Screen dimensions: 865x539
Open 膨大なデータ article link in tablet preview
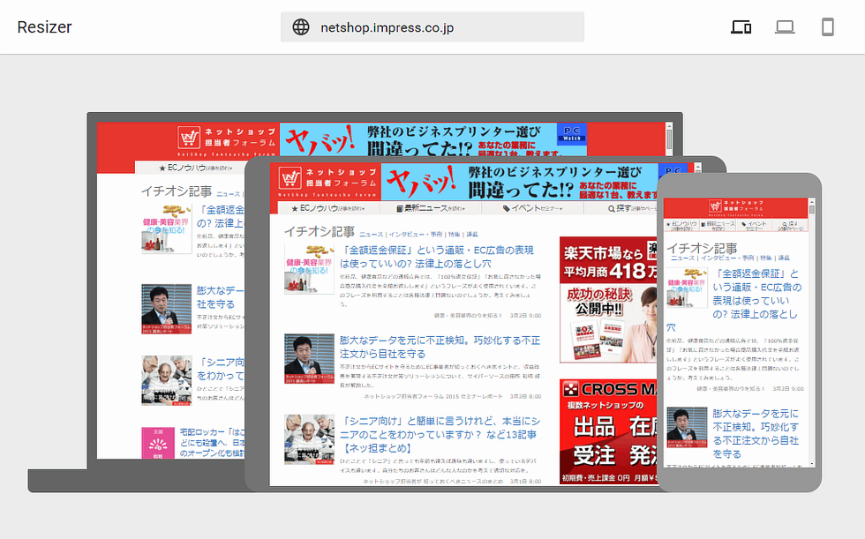[440, 348]
